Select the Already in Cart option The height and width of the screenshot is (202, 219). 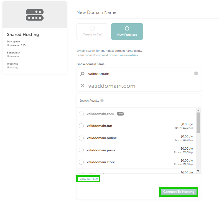coord(92,32)
